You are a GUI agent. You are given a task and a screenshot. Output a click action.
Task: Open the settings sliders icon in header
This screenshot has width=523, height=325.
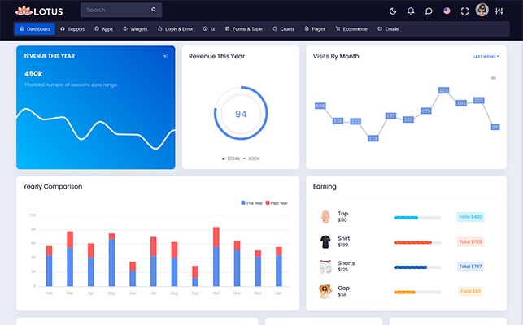pos(500,11)
